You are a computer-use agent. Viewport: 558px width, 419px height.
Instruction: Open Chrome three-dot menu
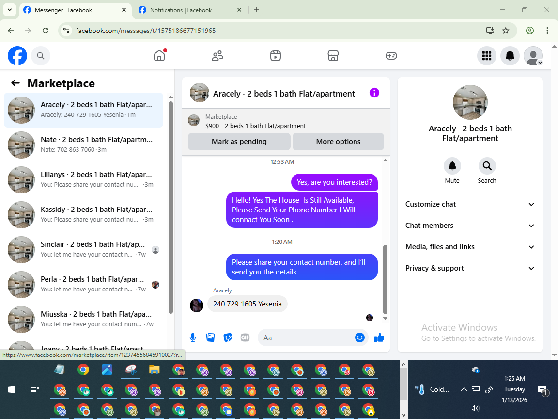coord(547,31)
